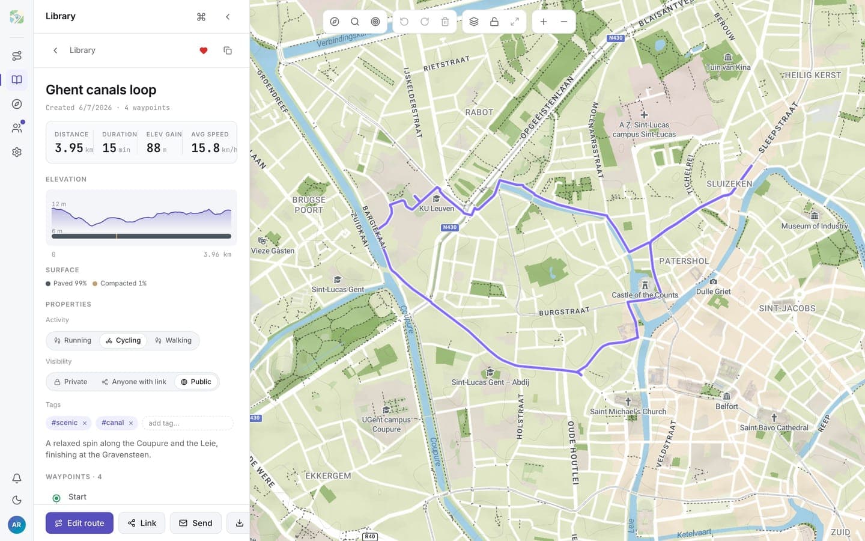
Task: Open the map layers selector
Action: (x=474, y=22)
